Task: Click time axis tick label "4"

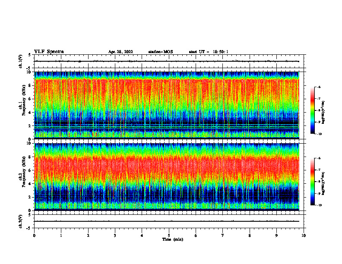Action: [142, 236]
